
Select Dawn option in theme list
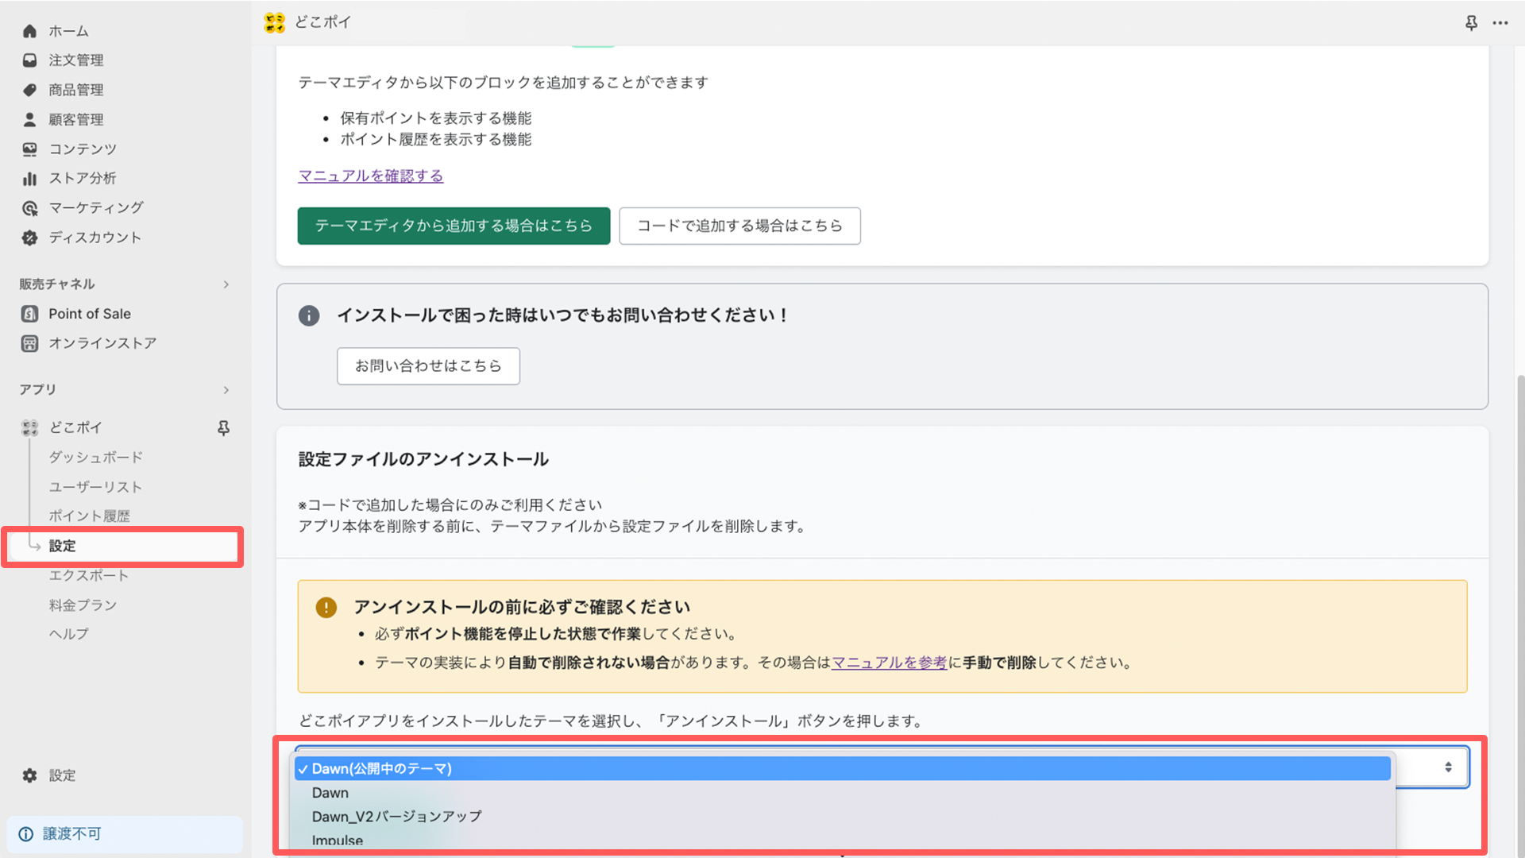click(x=329, y=792)
